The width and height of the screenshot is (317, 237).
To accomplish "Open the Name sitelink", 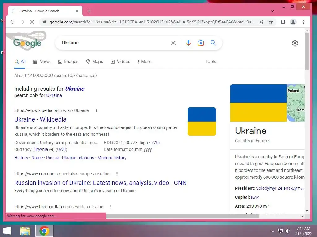I will click(x=37, y=158).
